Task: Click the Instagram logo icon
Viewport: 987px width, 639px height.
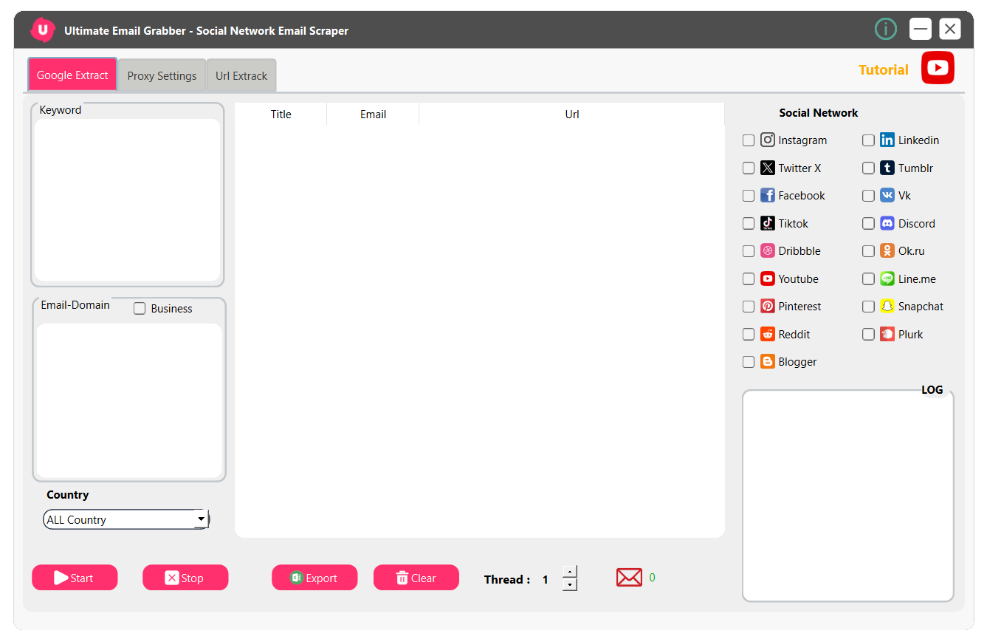Action: [x=768, y=140]
